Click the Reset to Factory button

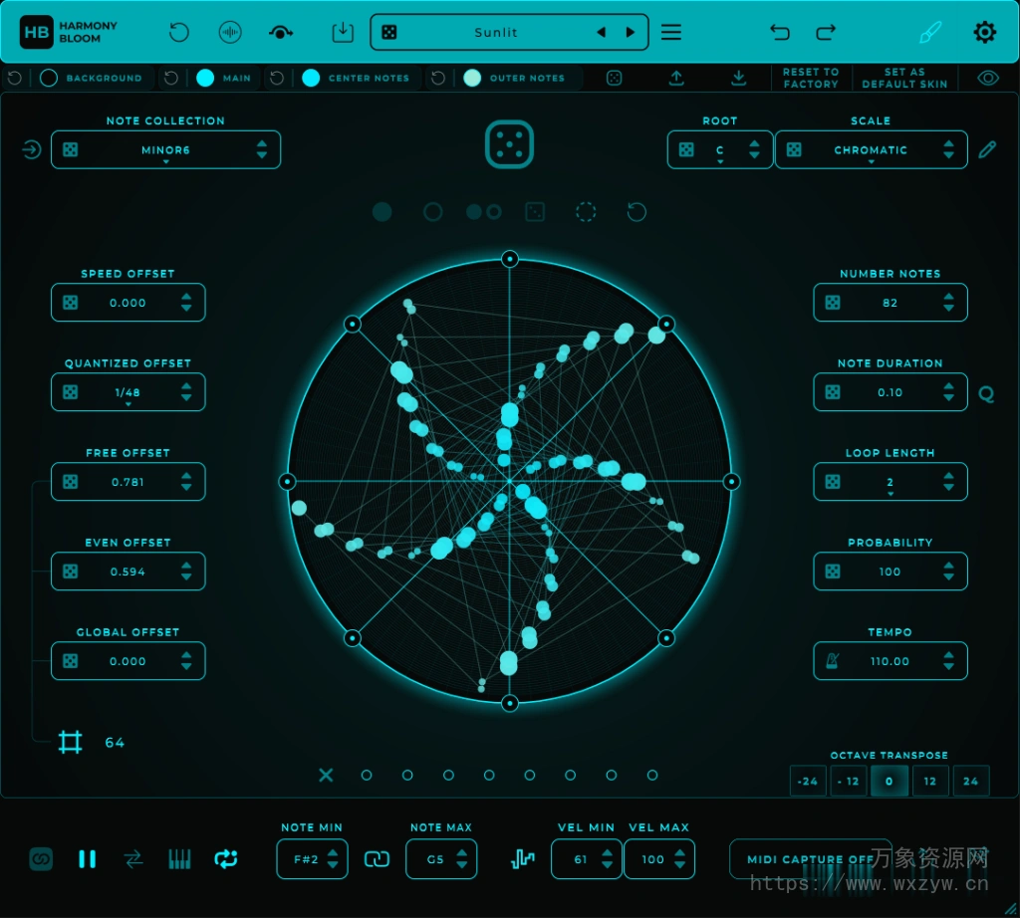click(812, 78)
